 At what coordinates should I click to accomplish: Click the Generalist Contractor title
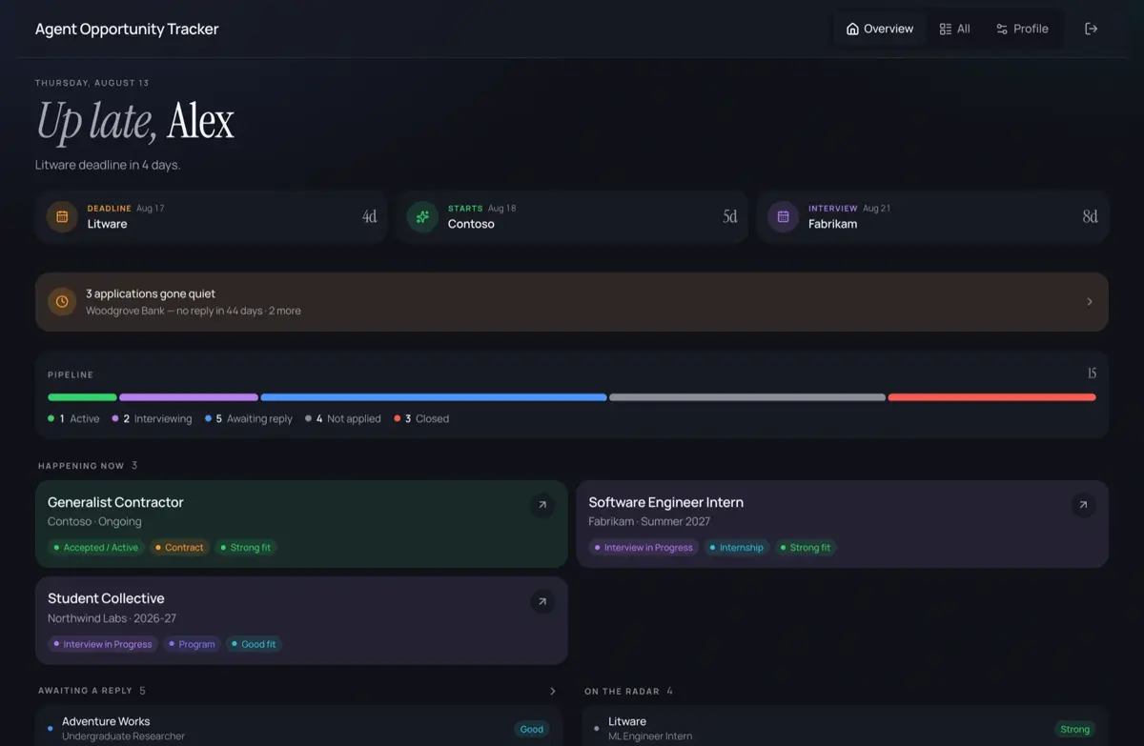pyautogui.click(x=115, y=502)
